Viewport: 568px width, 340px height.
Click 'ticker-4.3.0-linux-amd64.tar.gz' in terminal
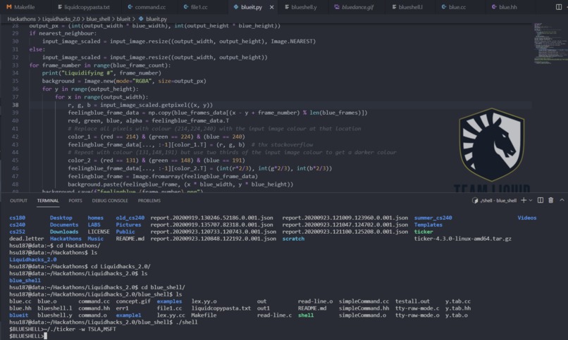[x=462, y=239]
